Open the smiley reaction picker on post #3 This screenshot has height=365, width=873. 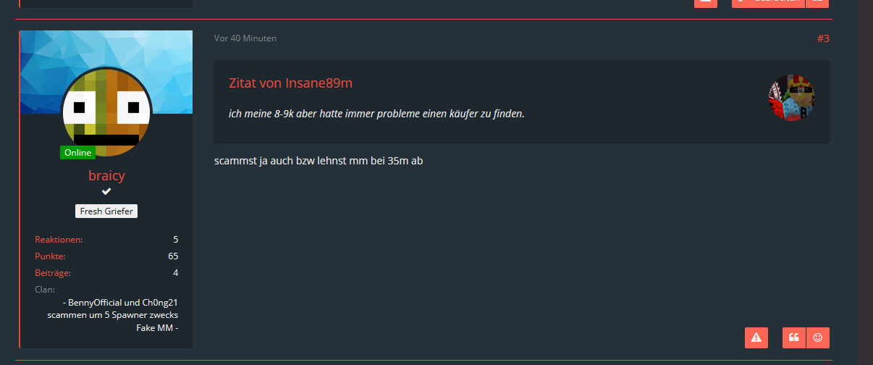click(818, 337)
